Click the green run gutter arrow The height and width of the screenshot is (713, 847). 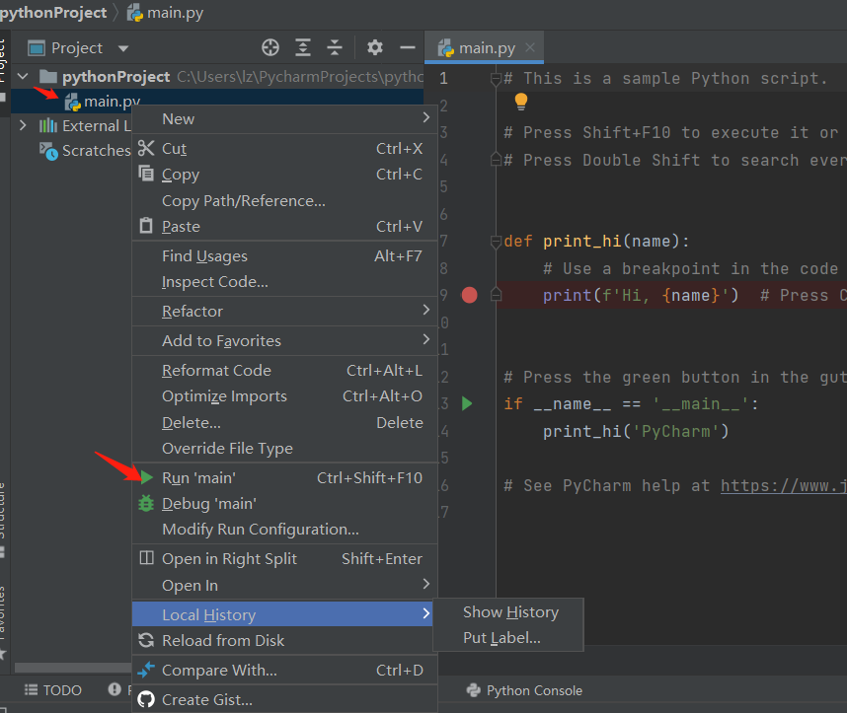click(x=467, y=403)
